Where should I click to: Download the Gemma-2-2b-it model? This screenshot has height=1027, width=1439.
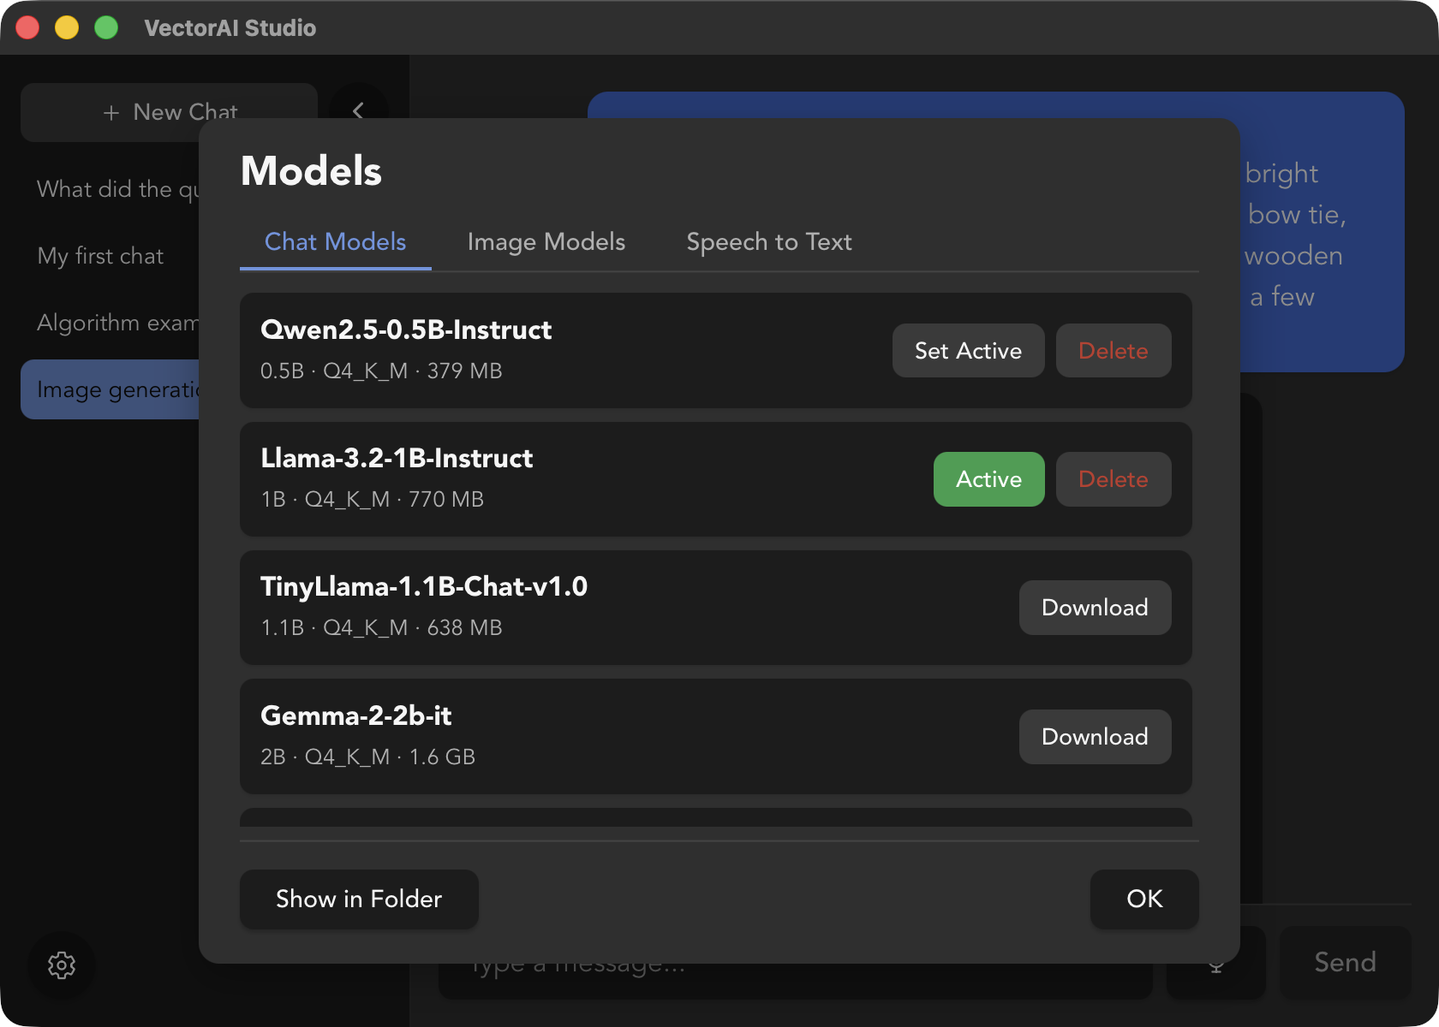coord(1095,737)
